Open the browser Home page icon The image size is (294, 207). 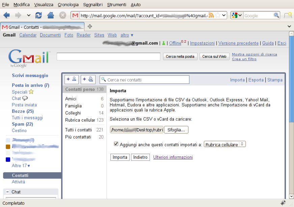[x=50, y=15]
